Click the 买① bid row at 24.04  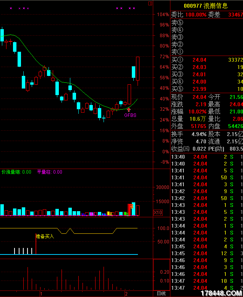click(206, 60)
